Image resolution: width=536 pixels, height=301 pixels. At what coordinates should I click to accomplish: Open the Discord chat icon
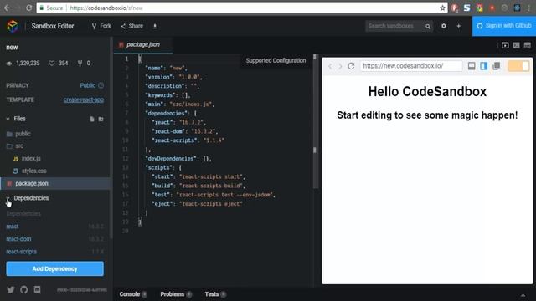tap(37, 290)
